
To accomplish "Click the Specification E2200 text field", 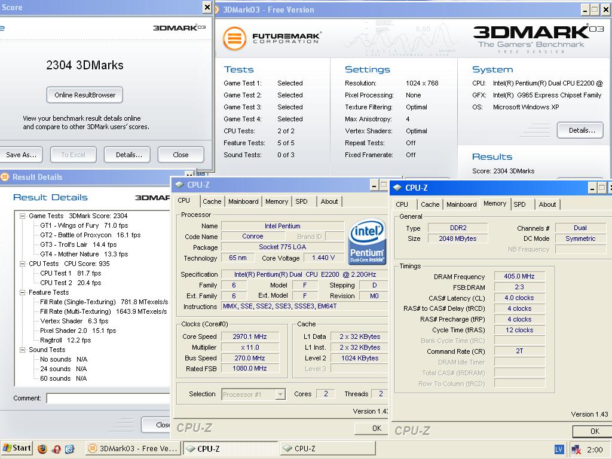I will pos(305,274).
